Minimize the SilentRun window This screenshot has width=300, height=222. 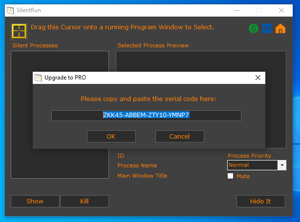click(x=237, y=10)
